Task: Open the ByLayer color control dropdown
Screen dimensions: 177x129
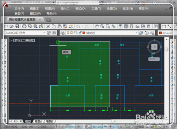Action: click(166, 33)
